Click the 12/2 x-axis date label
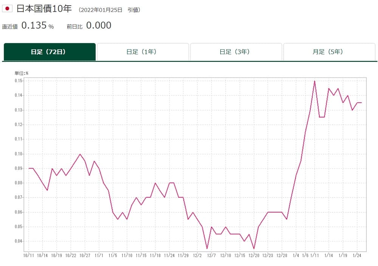 click(197, 255)
